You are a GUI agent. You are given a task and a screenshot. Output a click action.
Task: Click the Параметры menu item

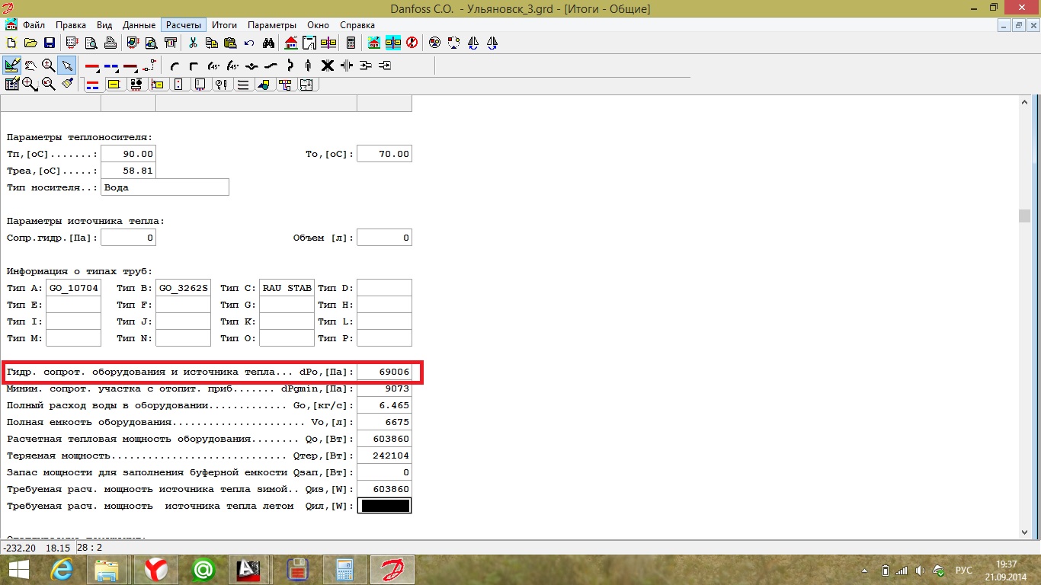click(271, 25)
